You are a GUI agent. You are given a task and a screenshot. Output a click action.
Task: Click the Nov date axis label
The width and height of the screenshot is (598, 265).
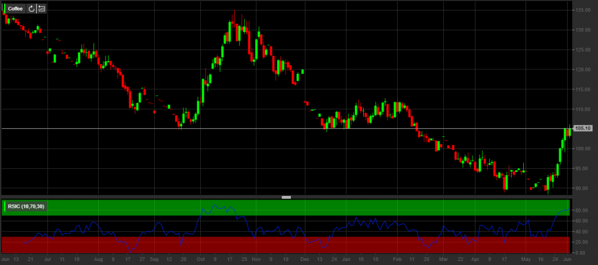[x=256, y=260]
